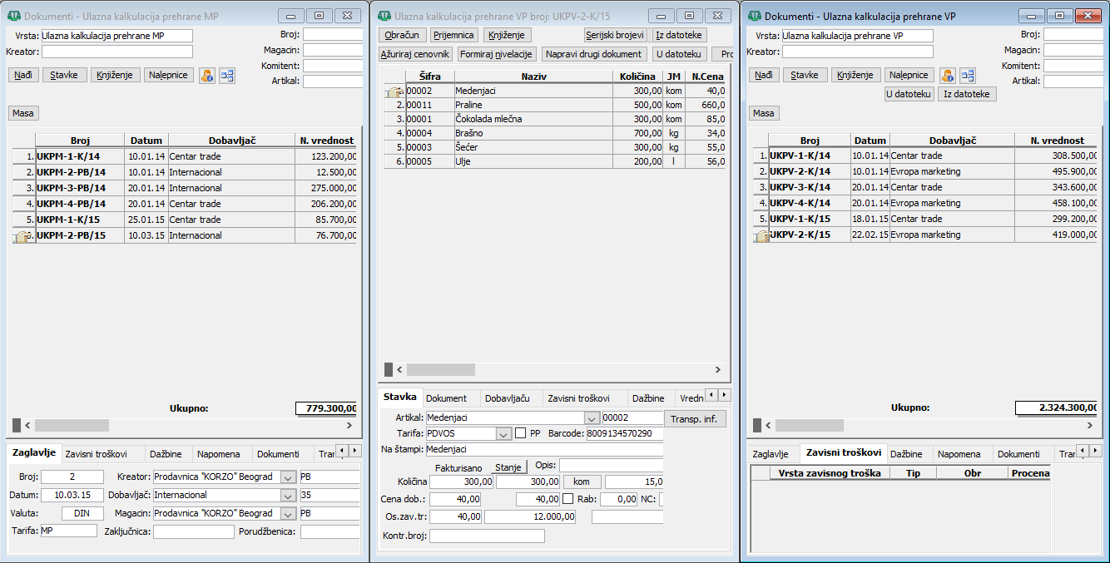Toggle the PP checkbox next to Tarifa
The image size is (1110, 563).
(521, 433)
